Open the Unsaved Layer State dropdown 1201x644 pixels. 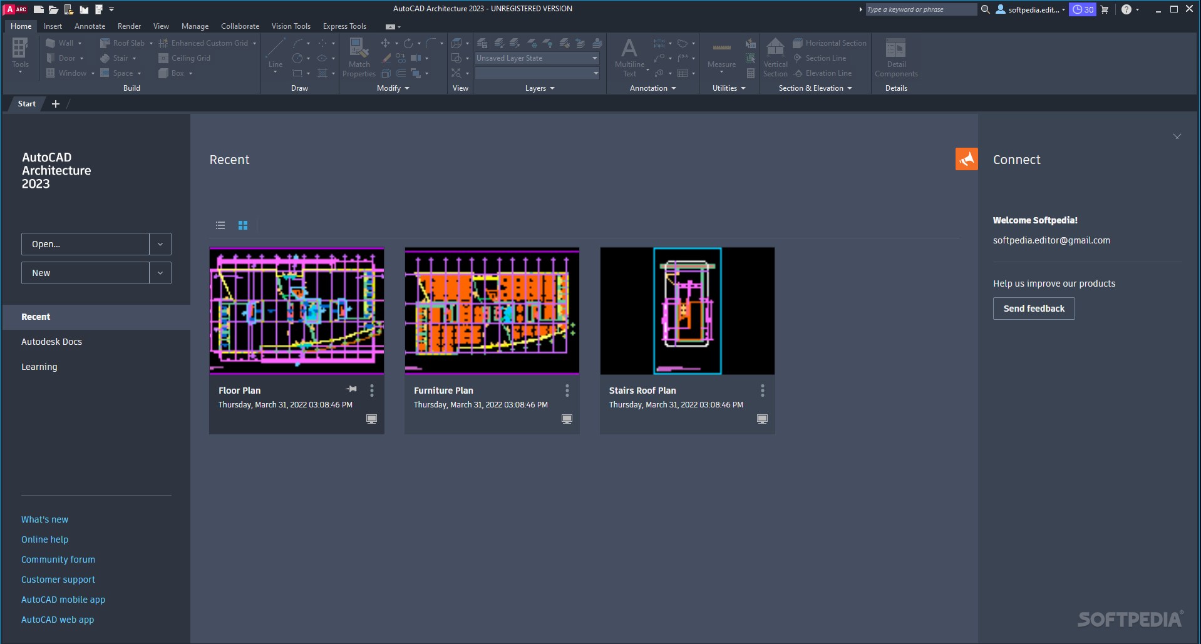537,58
